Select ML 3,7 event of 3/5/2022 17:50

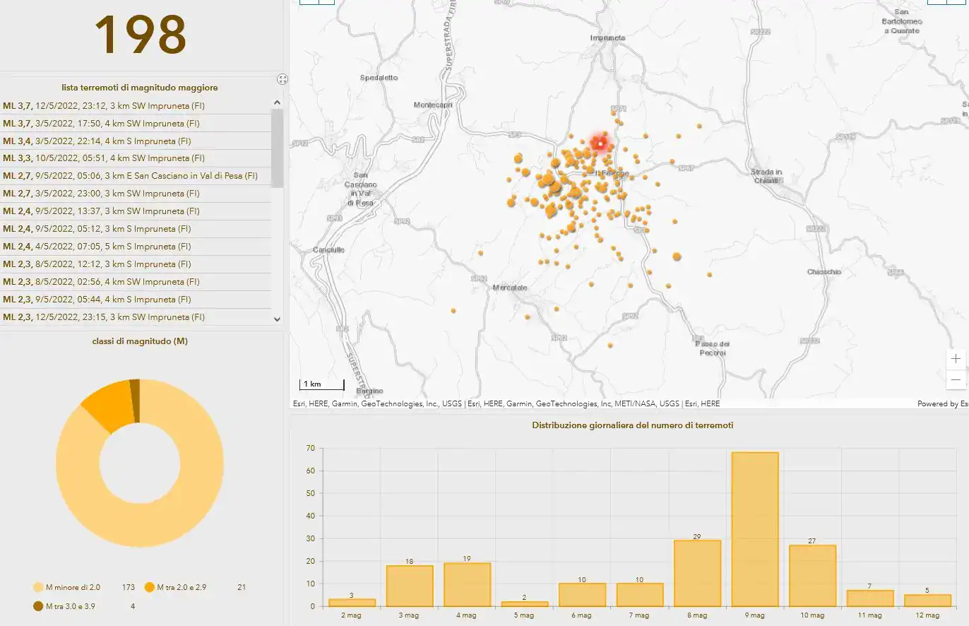click(136, 124)
